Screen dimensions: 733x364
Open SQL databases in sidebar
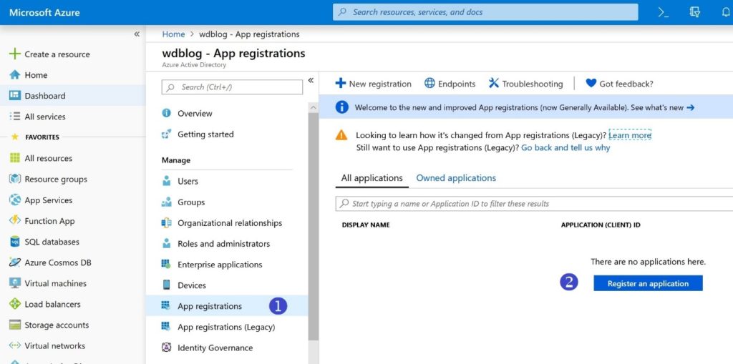pos(52,242)
